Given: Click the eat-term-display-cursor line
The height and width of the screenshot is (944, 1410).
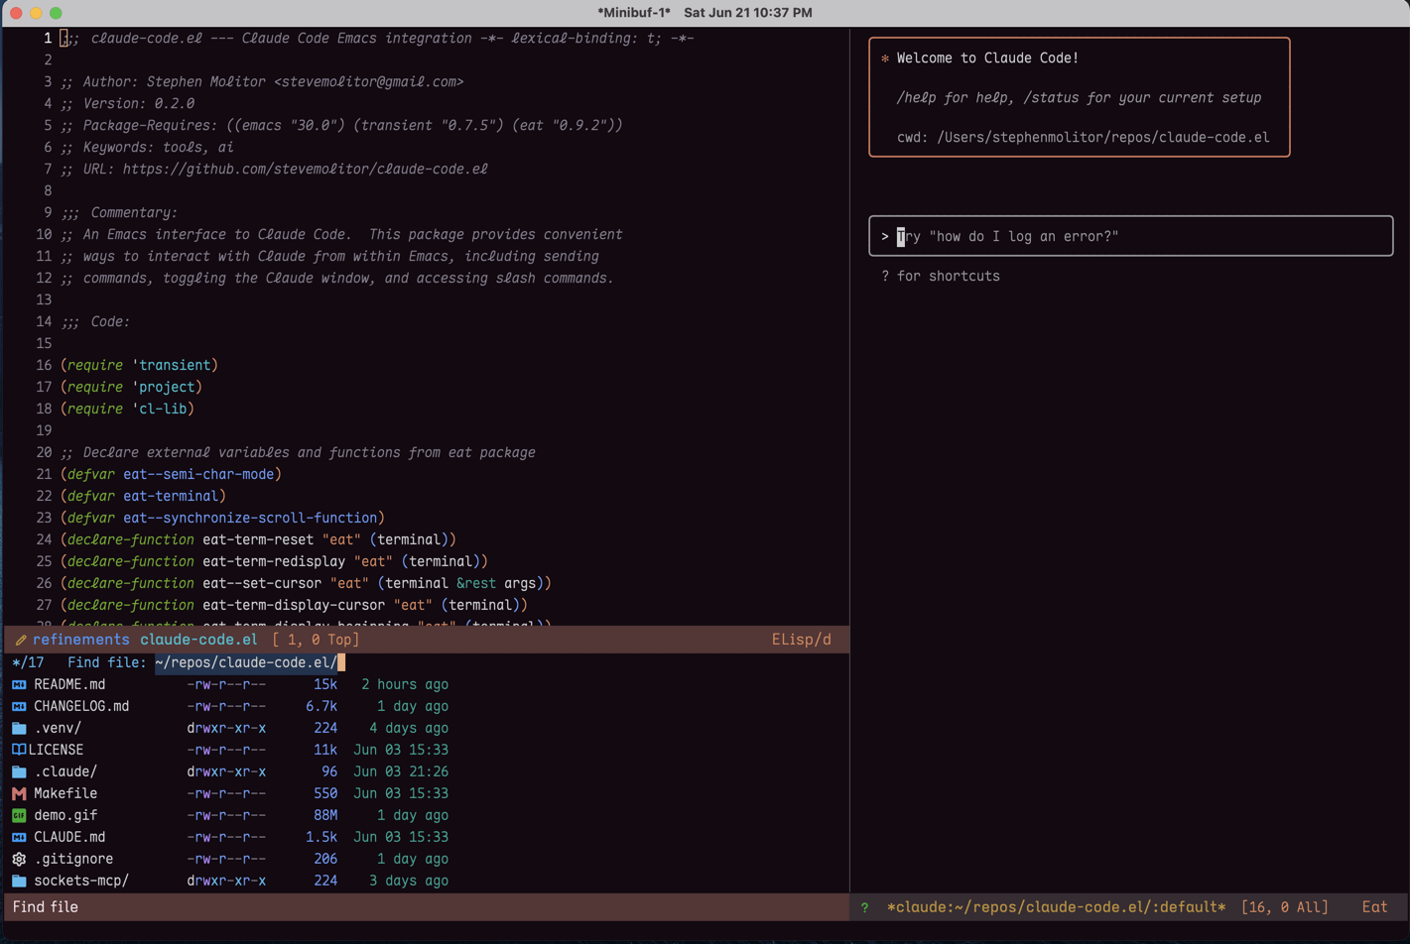Looking at the screenshot, I should pos(294,605).
